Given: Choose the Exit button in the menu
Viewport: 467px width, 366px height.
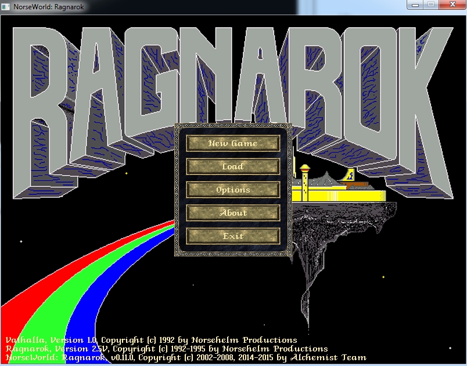Looking at the screenshot, I should (x=233, y=236).
